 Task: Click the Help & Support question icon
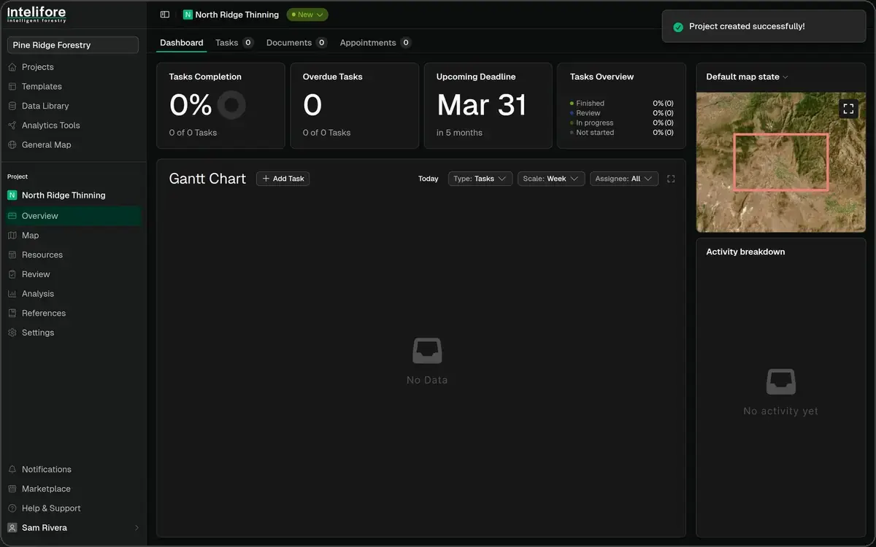click(12, 508)
